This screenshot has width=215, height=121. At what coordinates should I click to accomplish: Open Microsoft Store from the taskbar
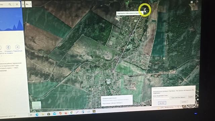tap(48, 114)
